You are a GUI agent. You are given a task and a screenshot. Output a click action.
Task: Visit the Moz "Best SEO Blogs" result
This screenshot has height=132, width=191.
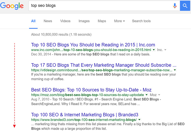(91, 90)
